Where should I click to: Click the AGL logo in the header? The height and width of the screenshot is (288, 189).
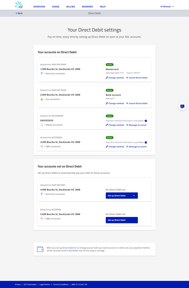coord(18,5)
